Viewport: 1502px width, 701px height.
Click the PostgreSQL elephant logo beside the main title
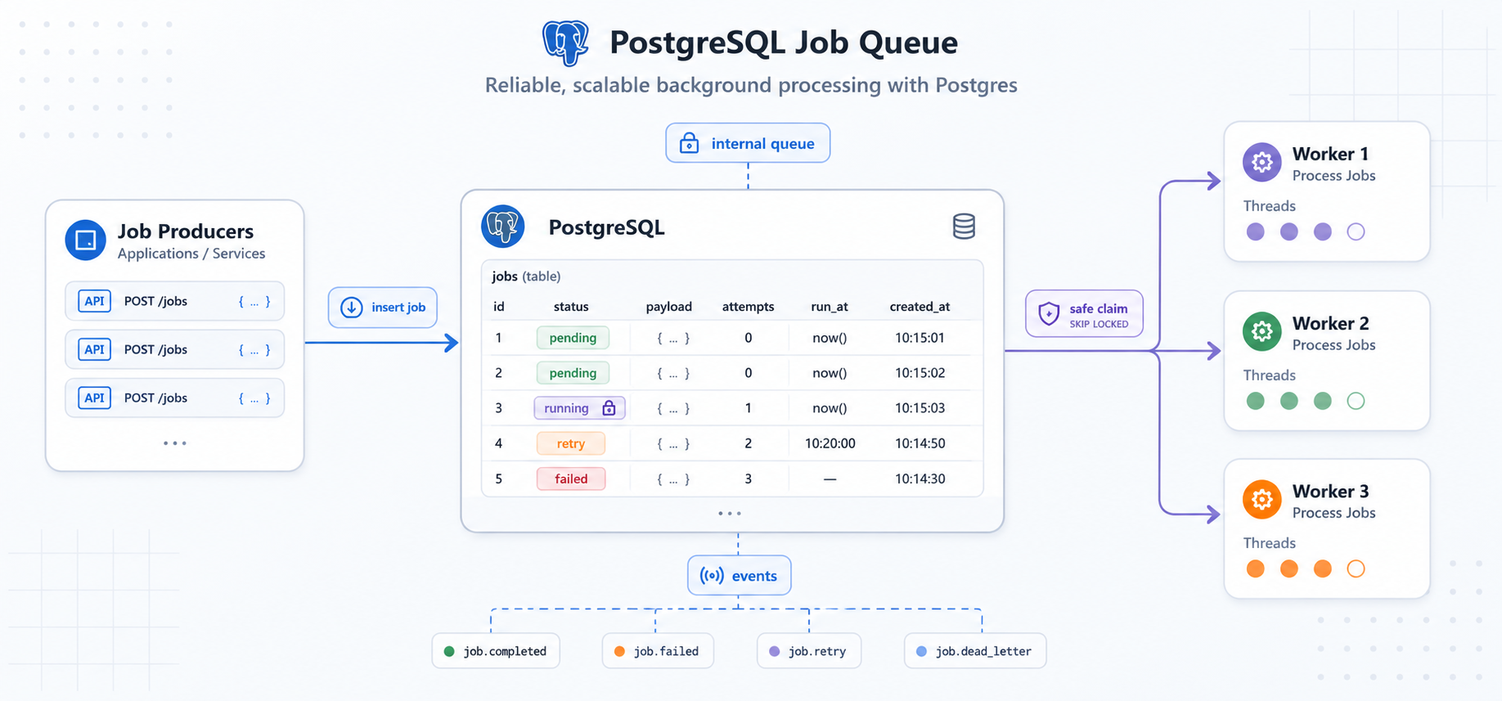point(565,43)
